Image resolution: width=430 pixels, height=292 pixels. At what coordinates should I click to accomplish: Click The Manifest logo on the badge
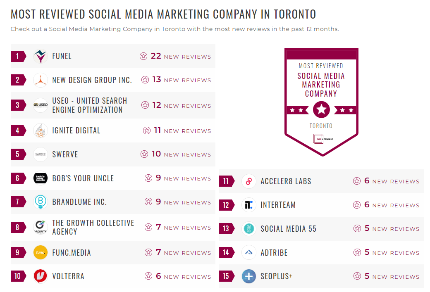tap(321, 139)
